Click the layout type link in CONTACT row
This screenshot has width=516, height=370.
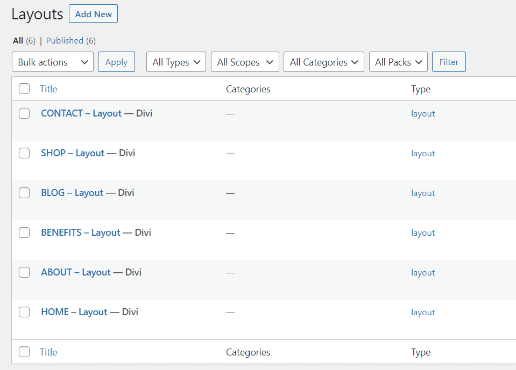(x=423, y=114)
